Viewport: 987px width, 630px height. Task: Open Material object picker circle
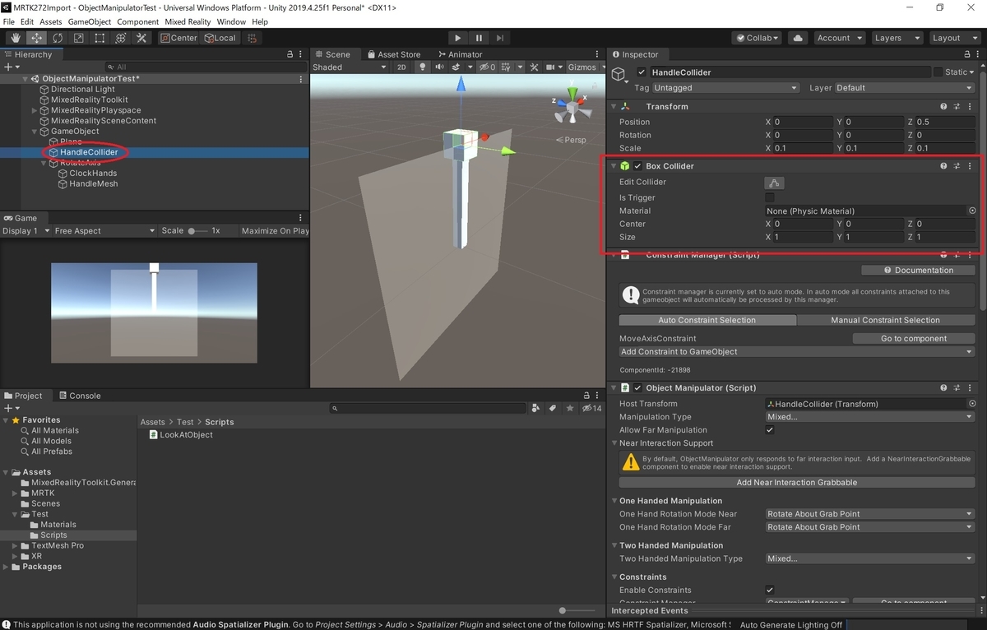pyautogui.click(x=972, y=211)
